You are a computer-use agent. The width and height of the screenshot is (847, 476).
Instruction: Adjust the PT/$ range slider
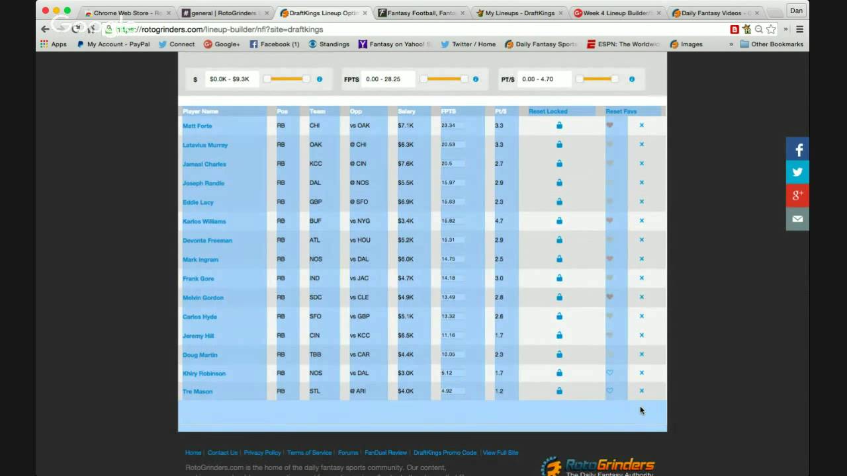click(x=597, y=79)
